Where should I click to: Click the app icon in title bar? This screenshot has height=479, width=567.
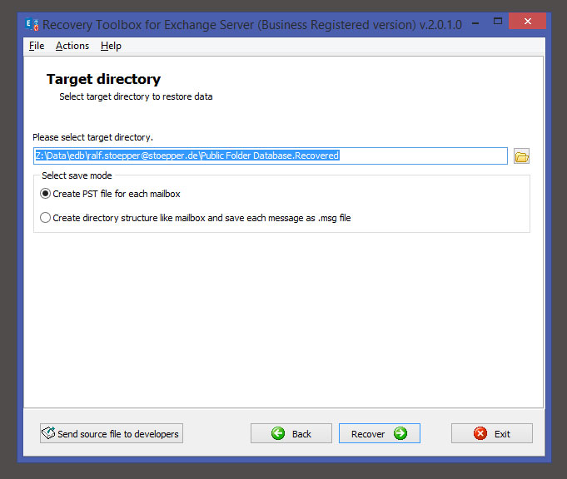tap(32, 25)
